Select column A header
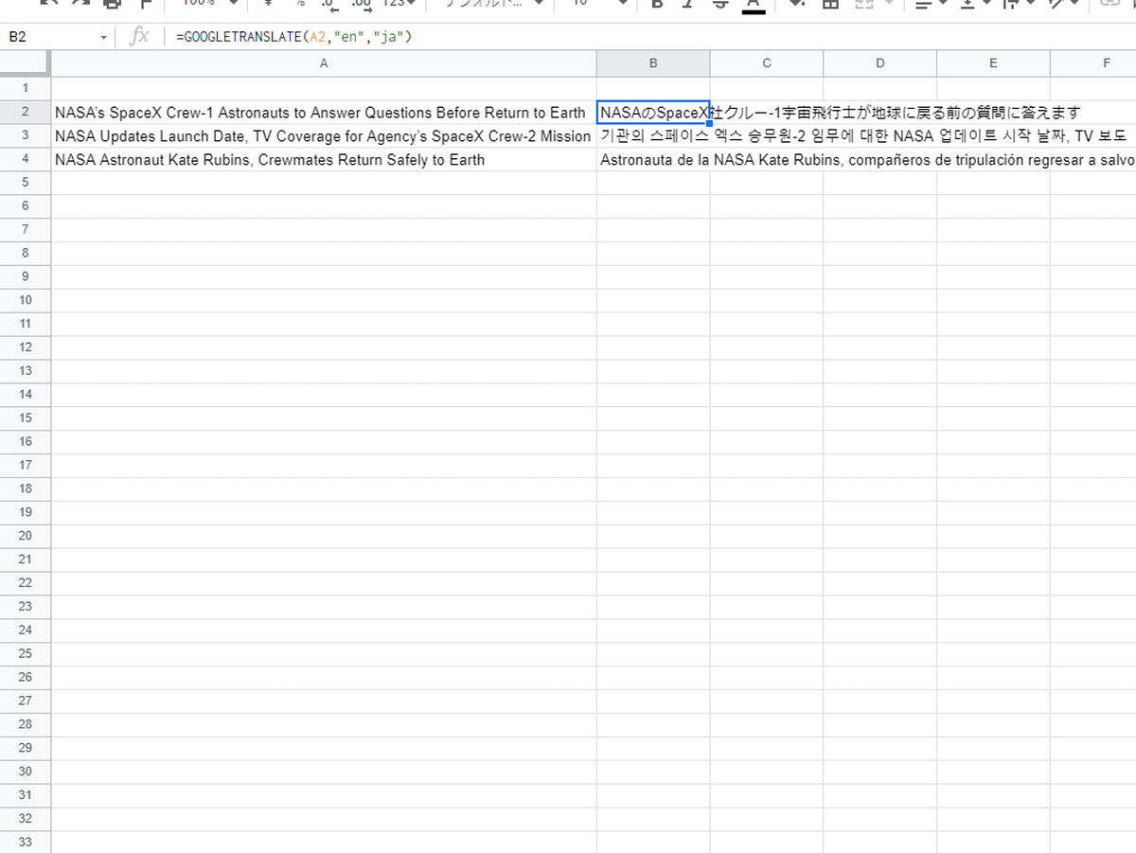The width and height of the screenshot is (1136, 853). tap(324, 63)
